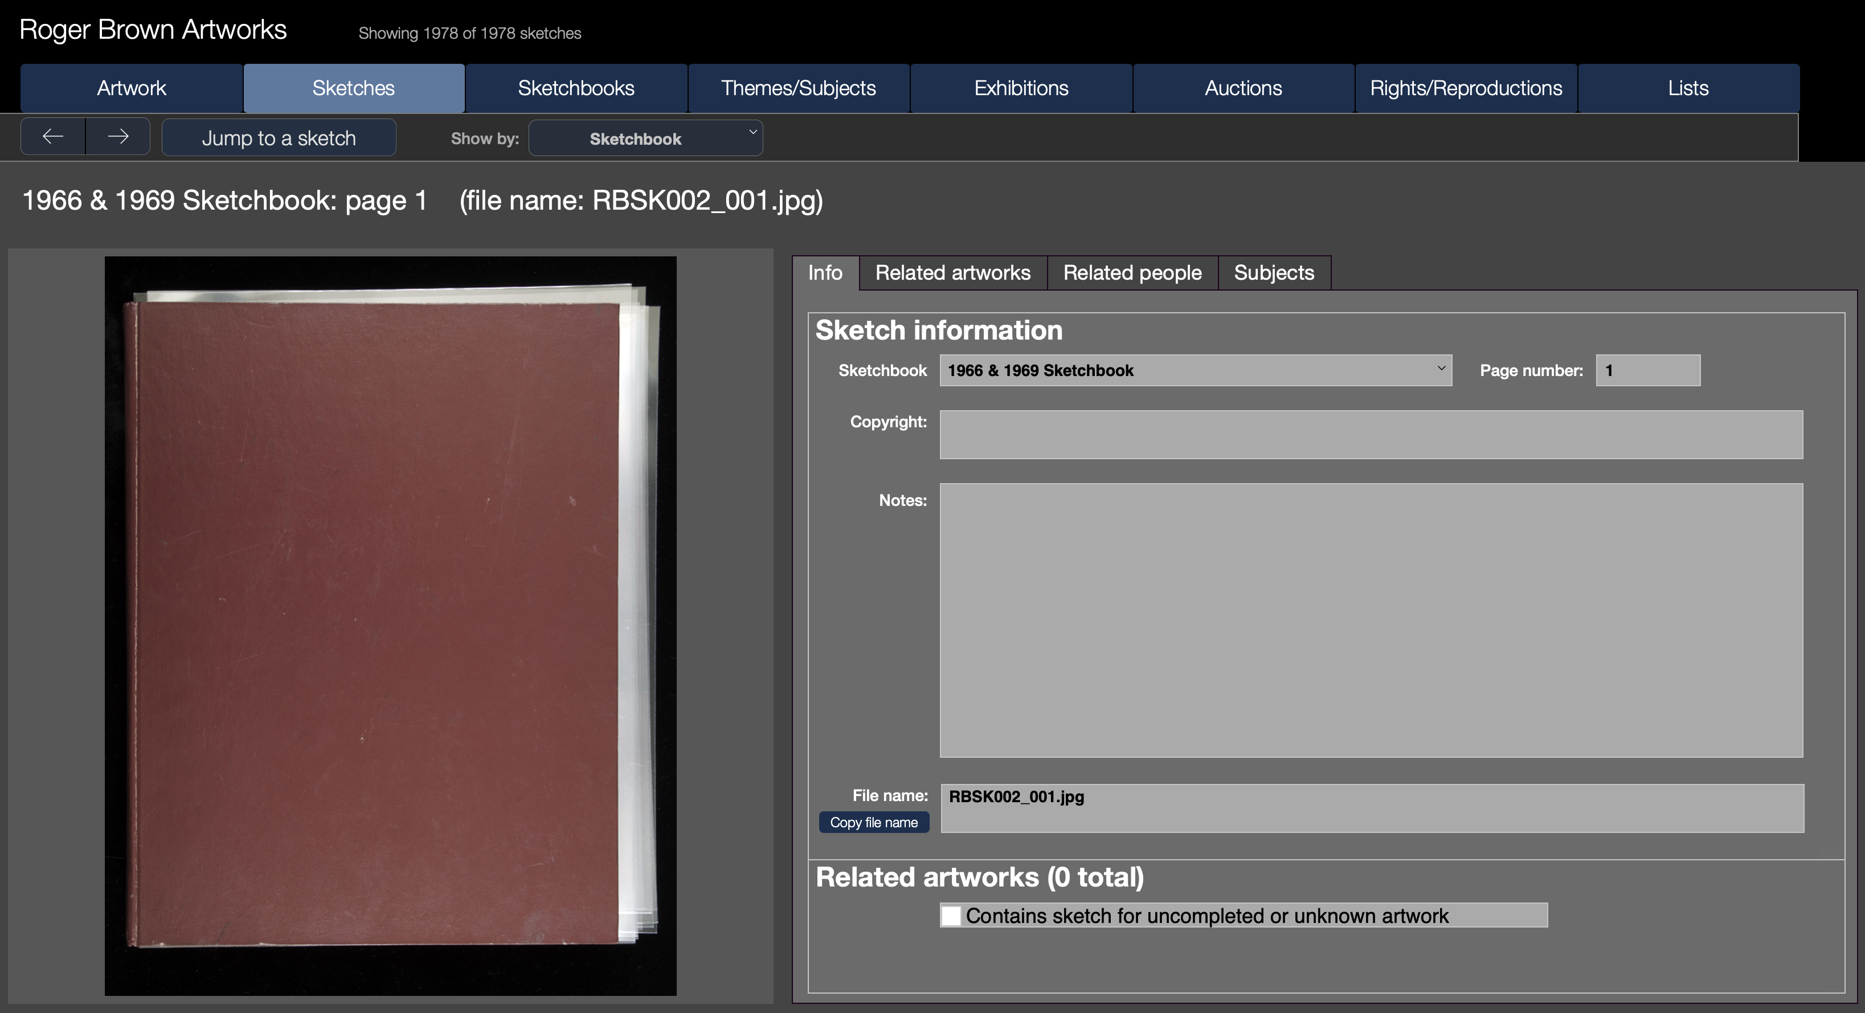The image size is (1865, 1013).
Task: Click the File name field RBSK002_001.jpg
Action: click(1372, 808)
